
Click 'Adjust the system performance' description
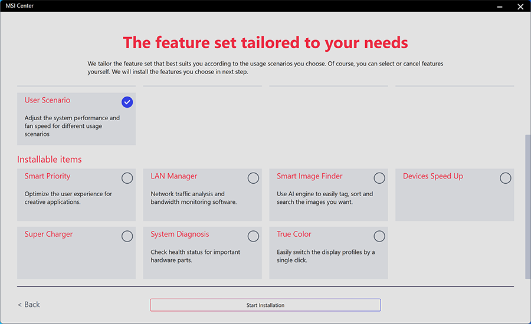(72, 126)
